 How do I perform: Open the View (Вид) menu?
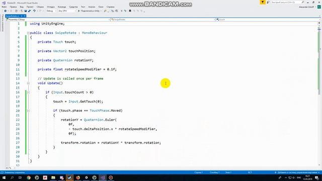[x=22, y=7]
